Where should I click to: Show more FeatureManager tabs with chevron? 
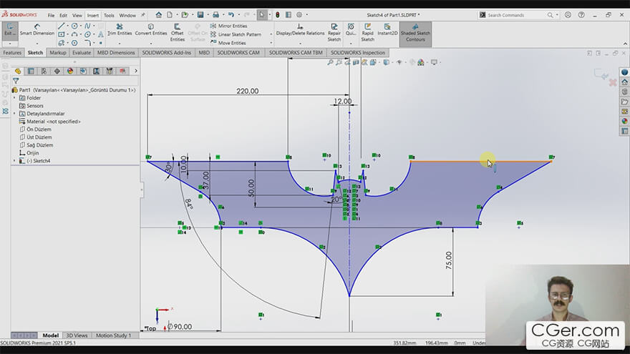pyautogui.click(x=136, y=71)
